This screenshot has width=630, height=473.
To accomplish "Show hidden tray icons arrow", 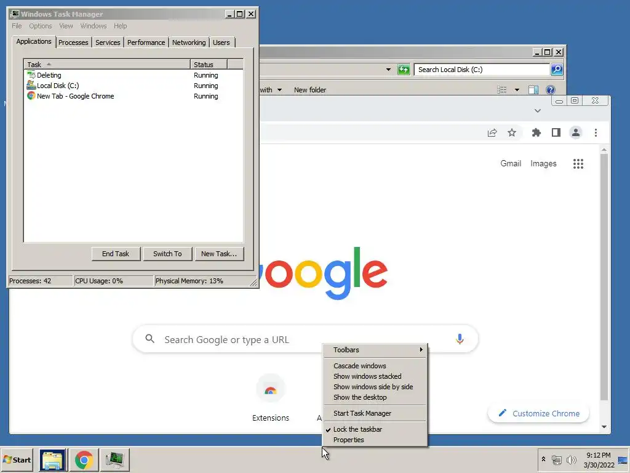I will click(543, 459).
